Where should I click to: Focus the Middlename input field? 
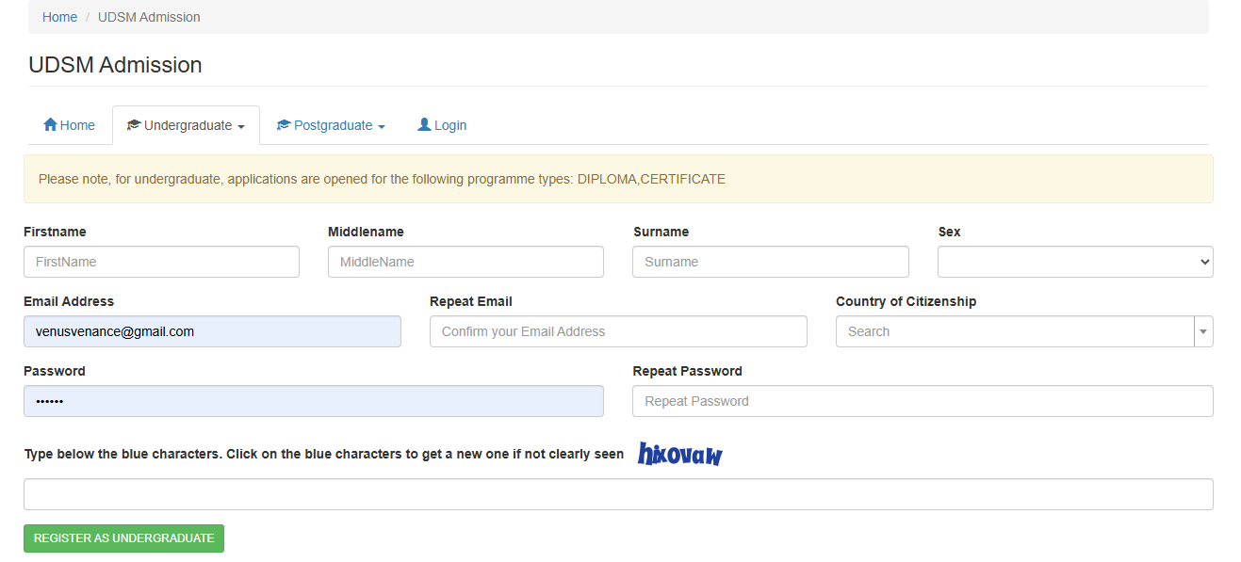tap(465, 262)
